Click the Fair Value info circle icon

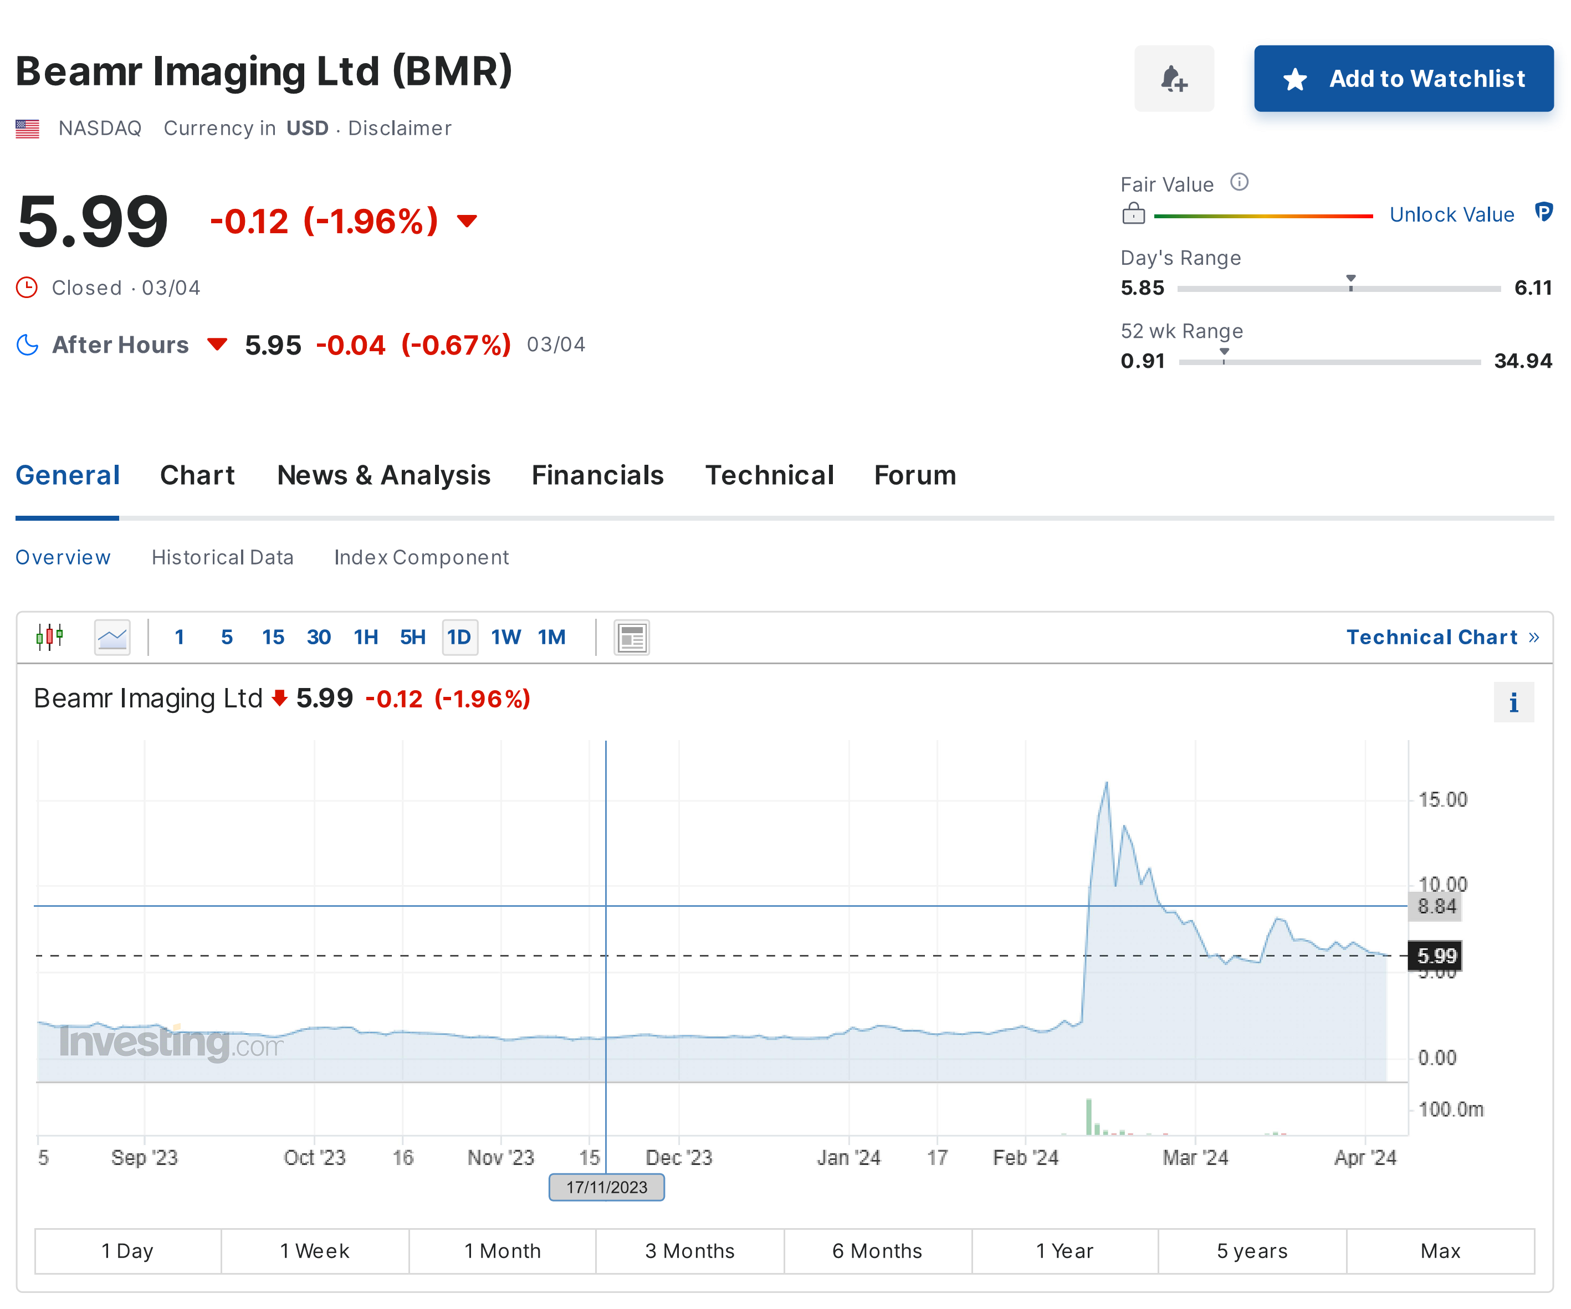[x=1239, y=182]
